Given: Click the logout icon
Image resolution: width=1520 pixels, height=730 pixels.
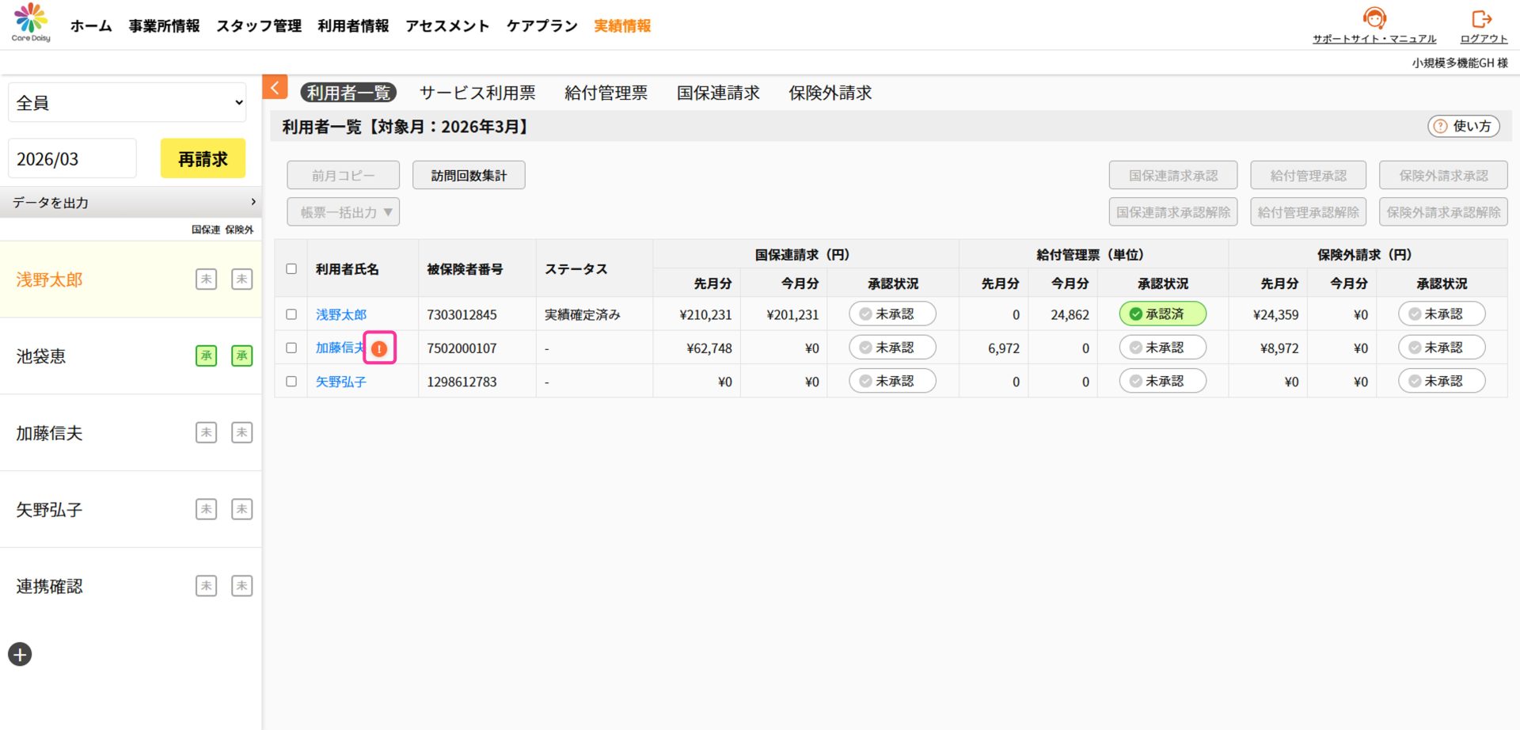Looking at the screenshot, I should (x=1481, y=18).
